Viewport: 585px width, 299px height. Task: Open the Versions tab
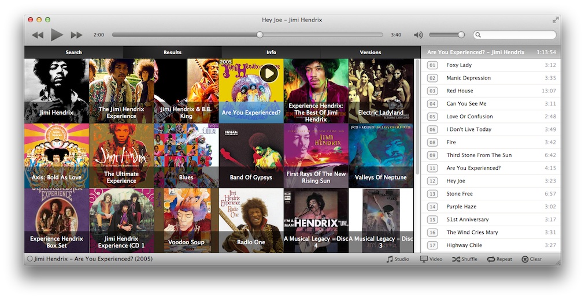pyautogui.click(x=371, y=53)
